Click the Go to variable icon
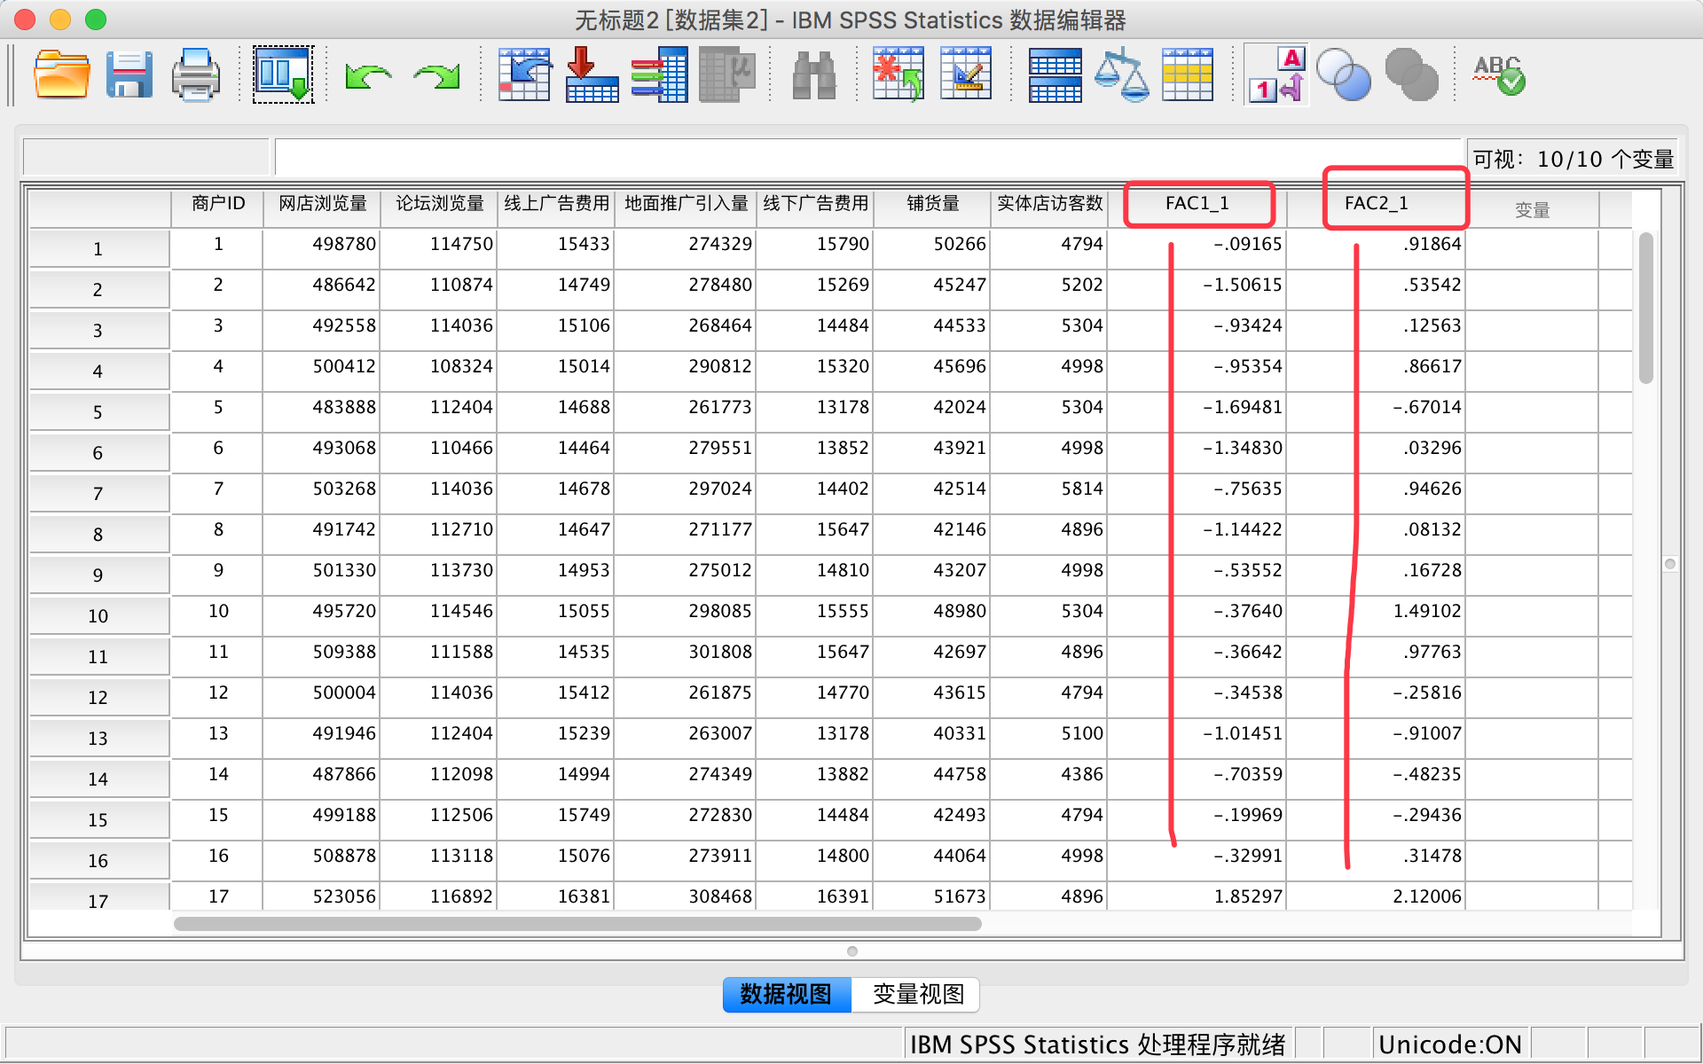The image size is (1703, 1064). pos(591,74)
